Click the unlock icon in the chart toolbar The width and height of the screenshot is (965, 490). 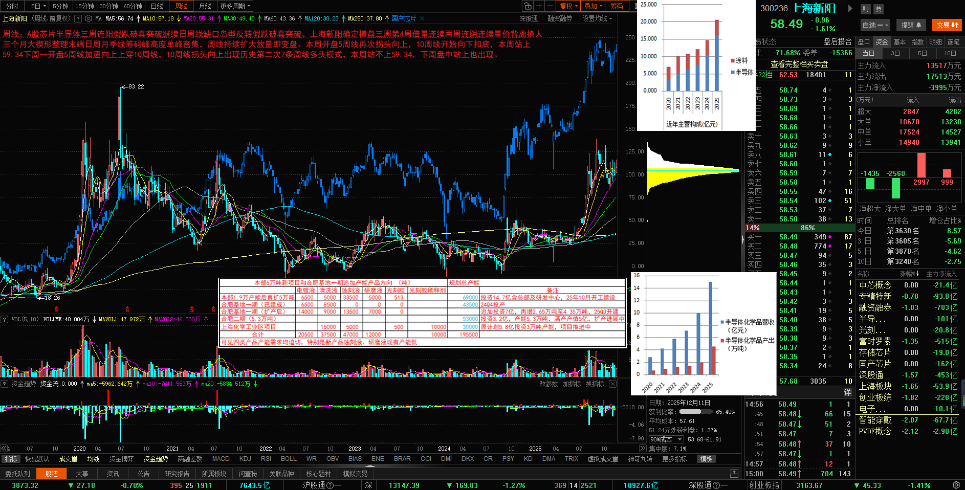click(528, 6)
